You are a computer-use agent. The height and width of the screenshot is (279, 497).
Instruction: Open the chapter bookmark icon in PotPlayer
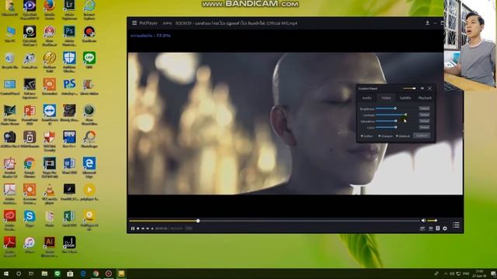438,229
